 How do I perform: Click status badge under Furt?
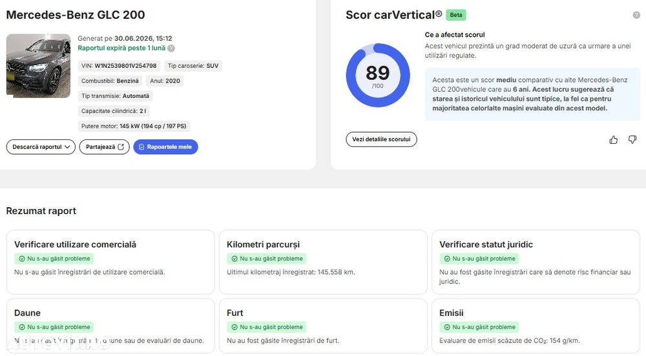tap(267, 327)
